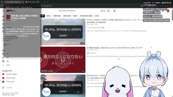Expand the sidebar '더보기' chevron

point(3,65)
